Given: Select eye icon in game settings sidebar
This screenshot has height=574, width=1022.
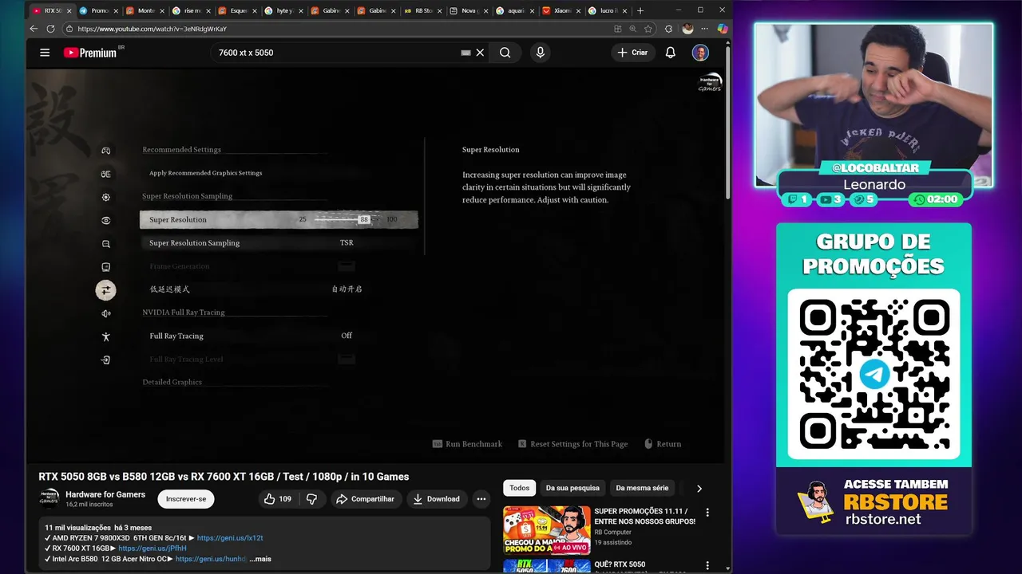Looking at the screenshot, I should 106,221.
